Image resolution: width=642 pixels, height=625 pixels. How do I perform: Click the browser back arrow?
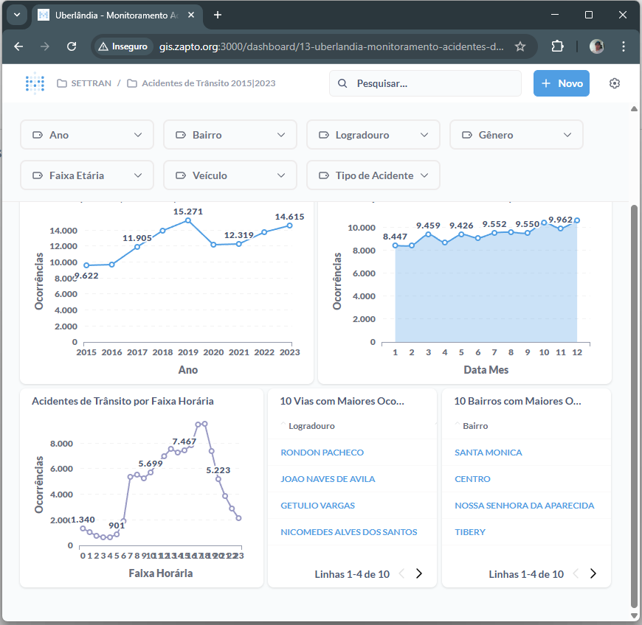[19, 46]
